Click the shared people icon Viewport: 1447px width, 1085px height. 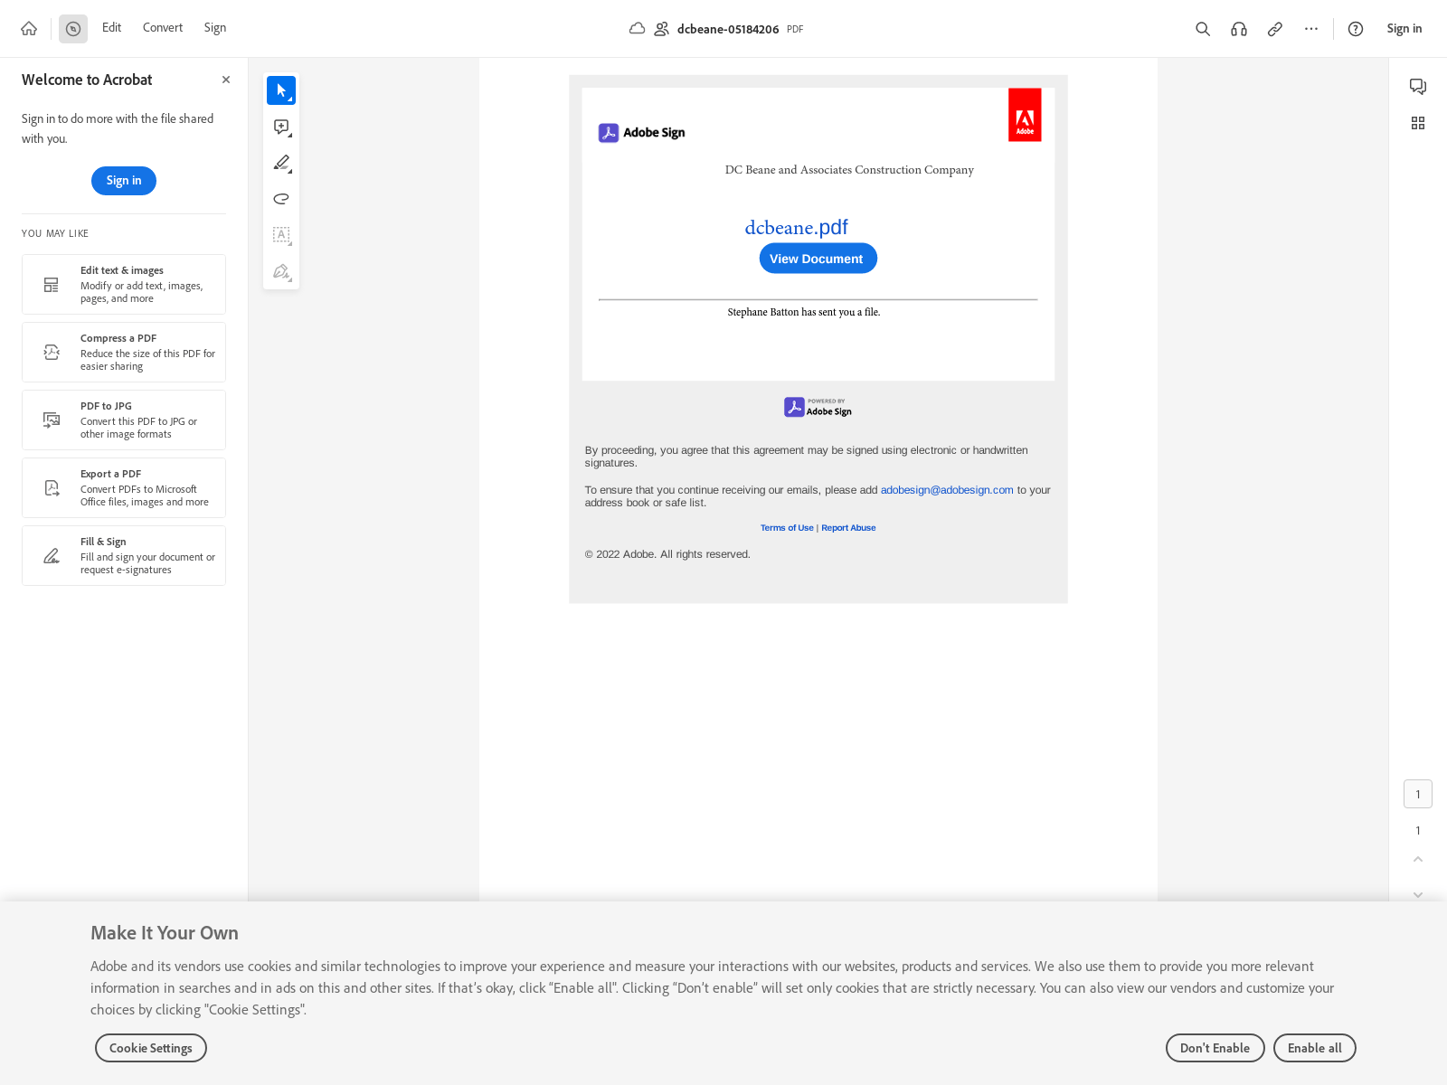pyautogui.click(x=662, y=29)
